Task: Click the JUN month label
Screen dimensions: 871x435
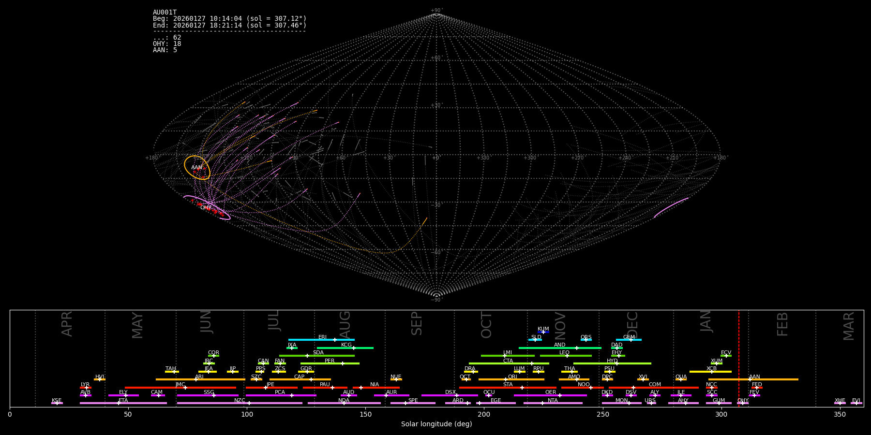Action: tap(206, 322)
